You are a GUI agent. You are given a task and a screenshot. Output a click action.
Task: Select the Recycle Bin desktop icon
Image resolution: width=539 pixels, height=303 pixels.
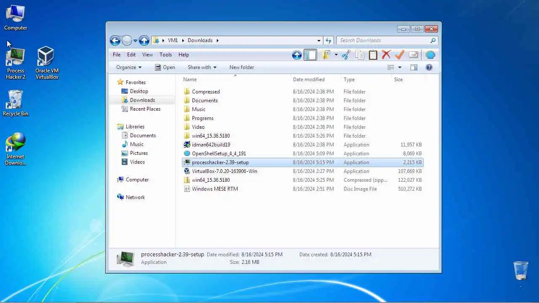tap(16, 103)
